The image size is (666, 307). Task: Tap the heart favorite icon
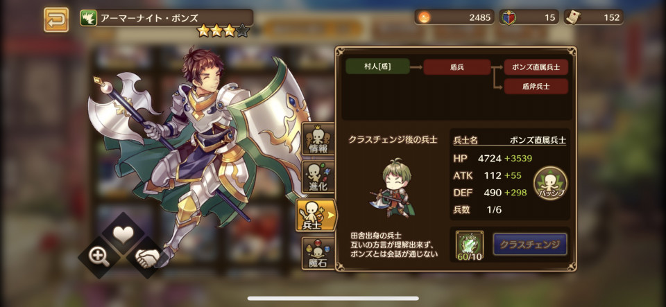coord(123,234)
